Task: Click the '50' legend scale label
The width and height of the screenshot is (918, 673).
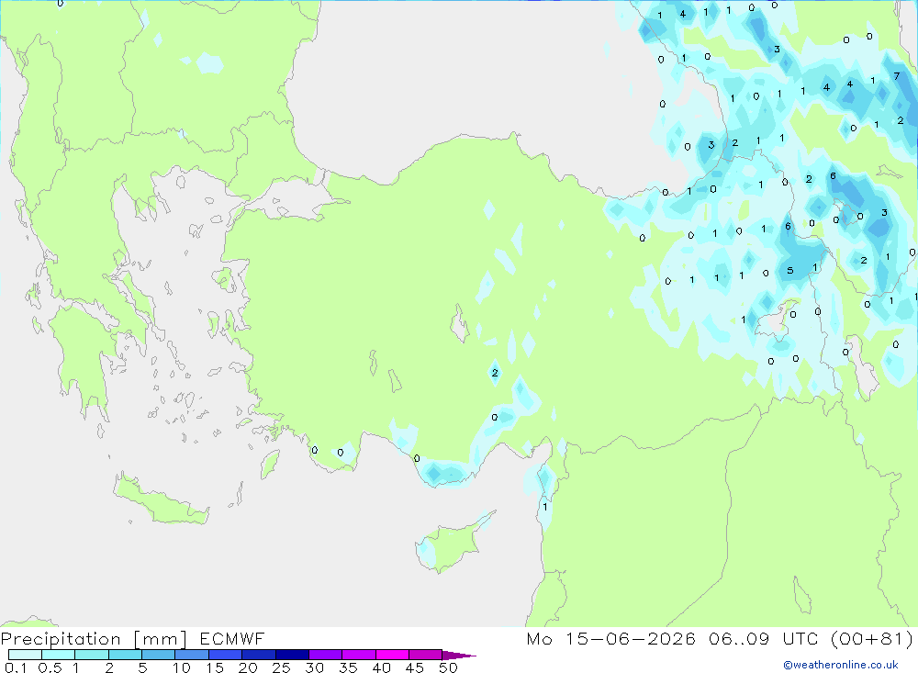Action: click(x=448, y=667)
